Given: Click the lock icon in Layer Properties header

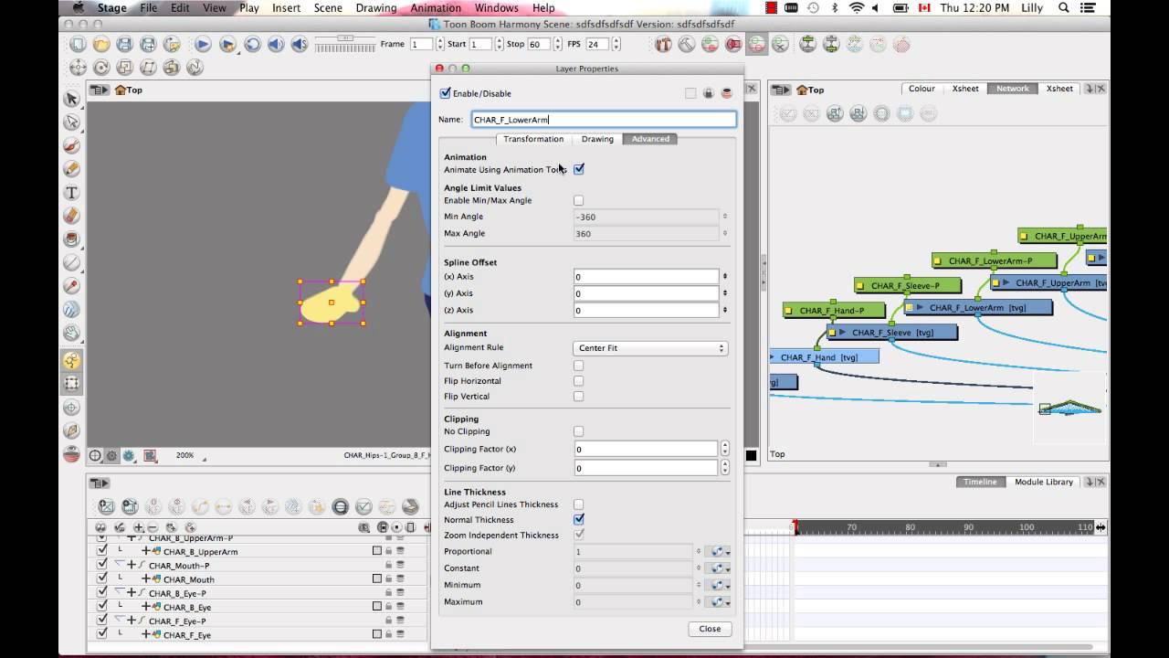Looking at the screenshot, I should point(708,93).
